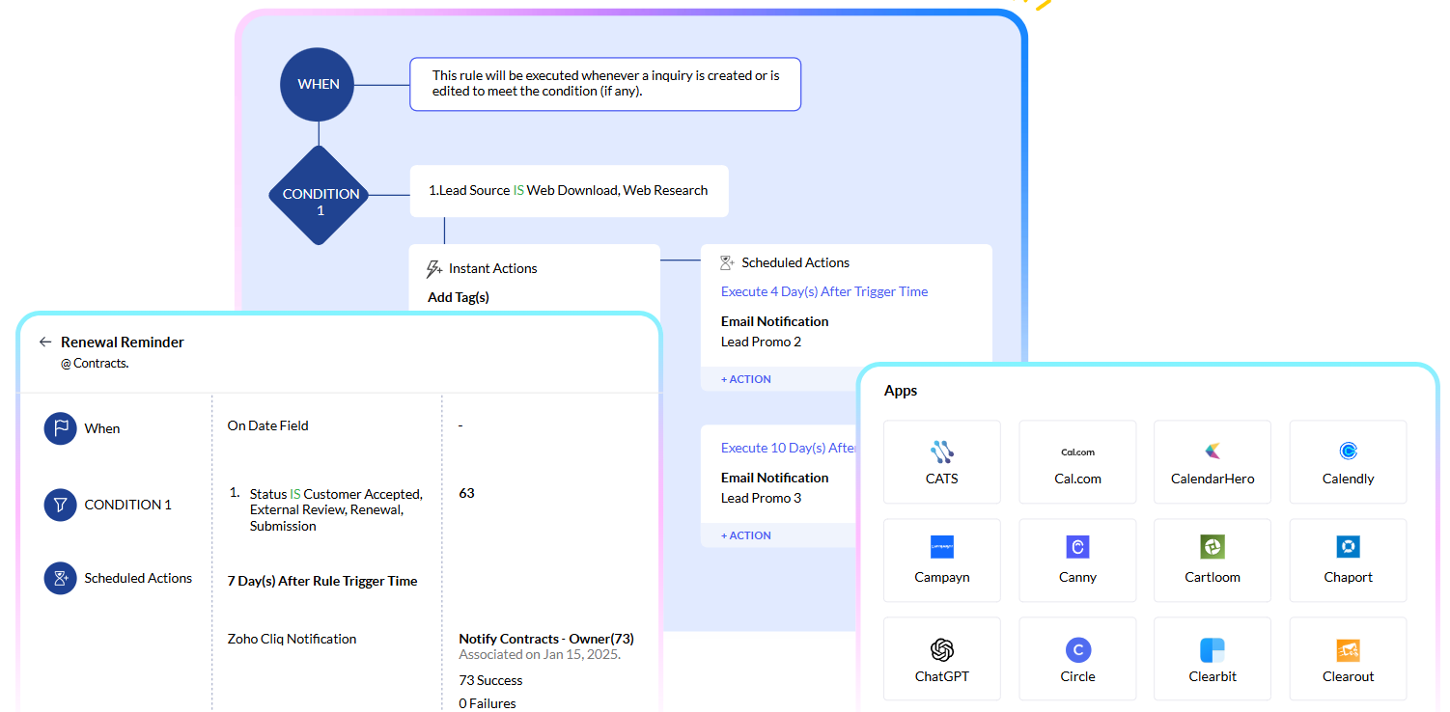Image resolution: width=1450 pixels, height=712 pixels.
Task: Click Execute 4 Day(s) After Trigger Time link
Action: coord(824,291)
